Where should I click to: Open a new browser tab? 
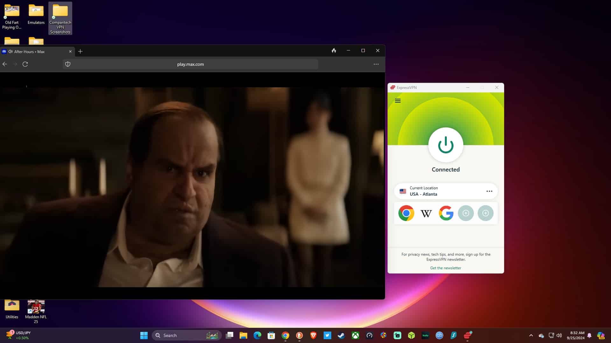click(x=80, y=51)
